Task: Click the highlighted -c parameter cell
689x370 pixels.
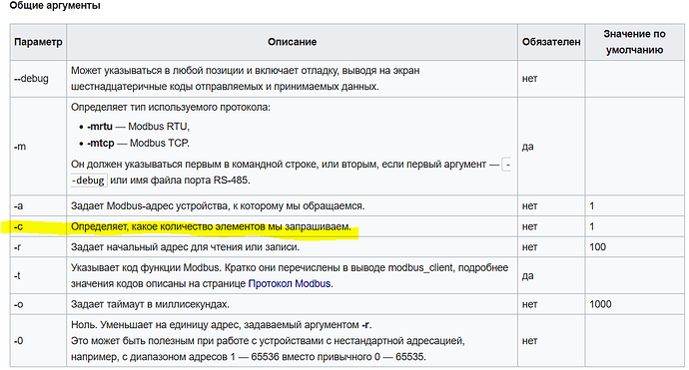Action: 38,227
